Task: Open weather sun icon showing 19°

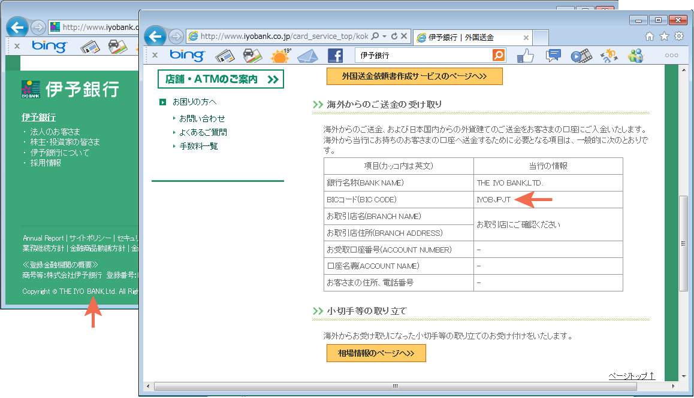Action: pyautogui.click(x=280, y=56)
